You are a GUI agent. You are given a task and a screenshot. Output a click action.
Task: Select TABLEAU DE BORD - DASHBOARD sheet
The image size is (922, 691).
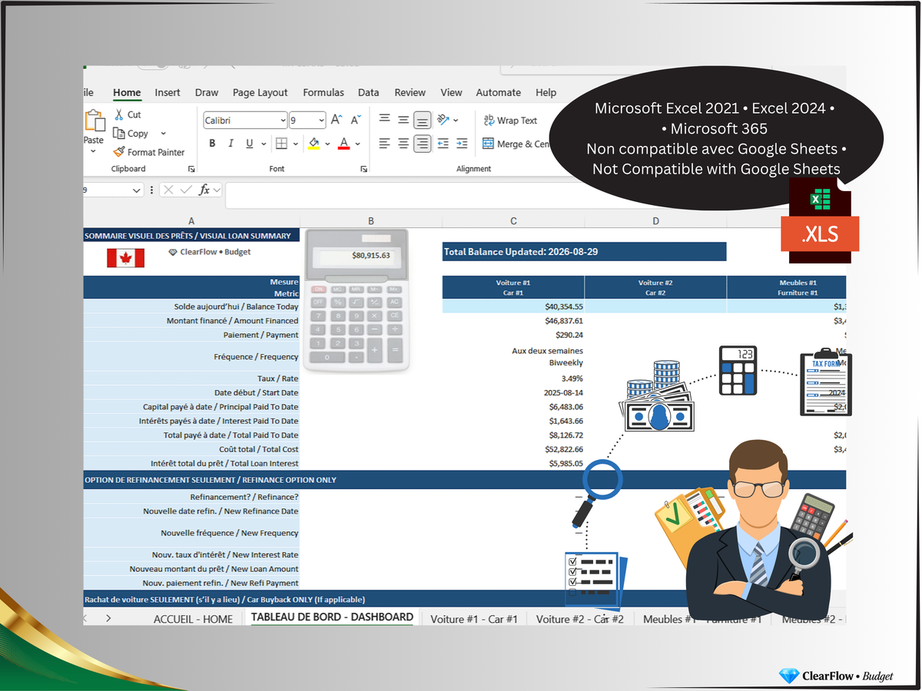pos(332,617)
